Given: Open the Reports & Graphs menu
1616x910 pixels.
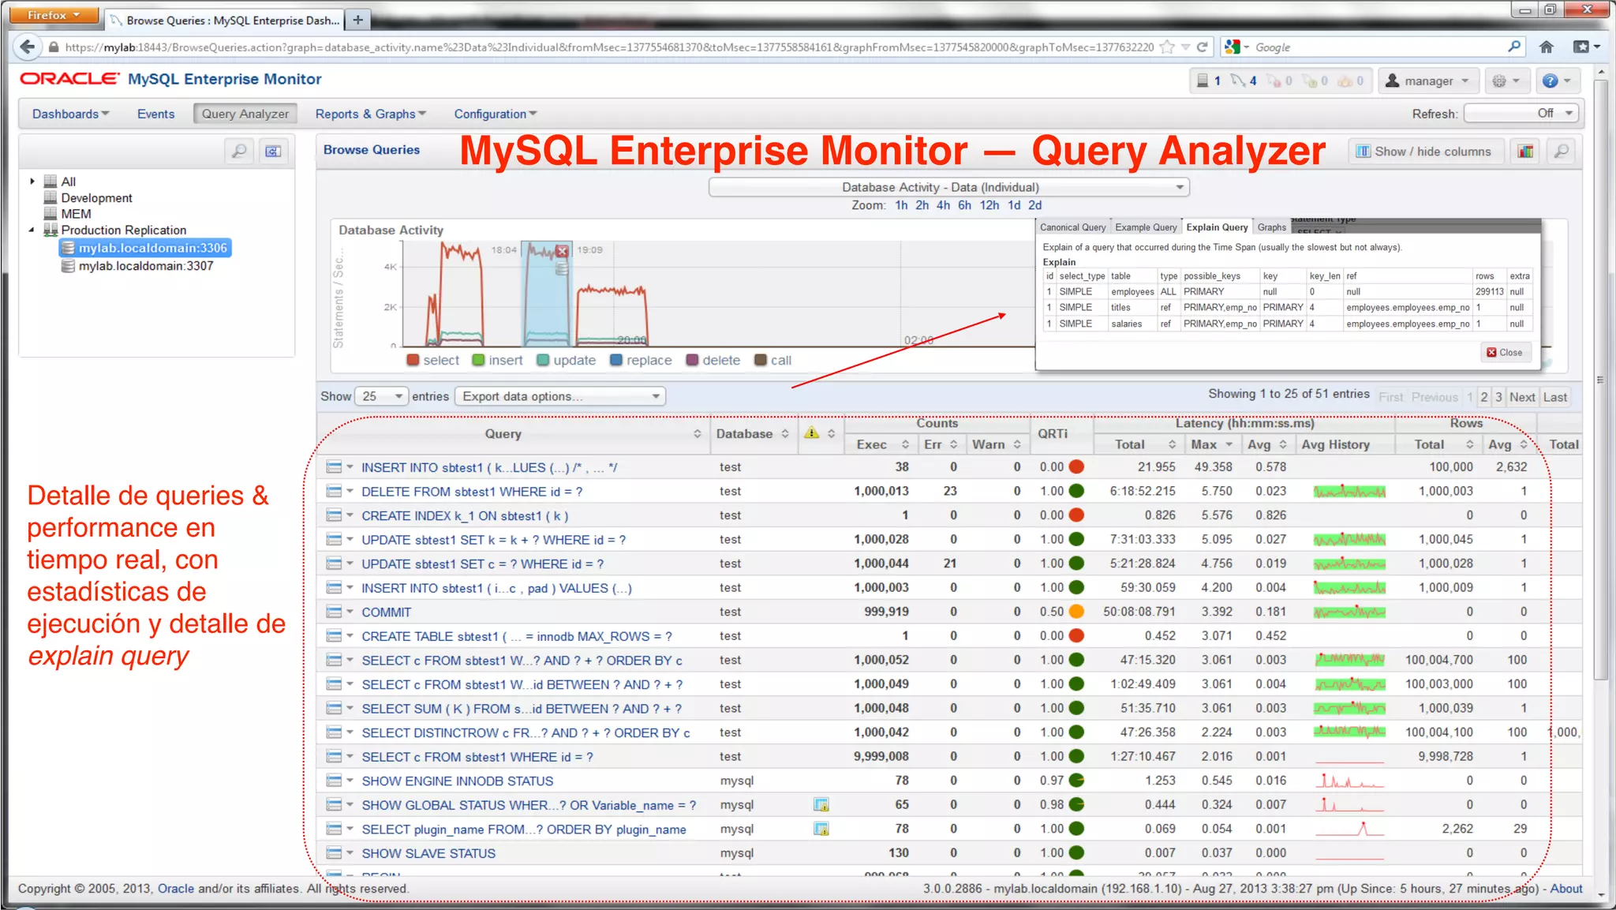Looking at the screenshot, I should (x=370, y=114).
